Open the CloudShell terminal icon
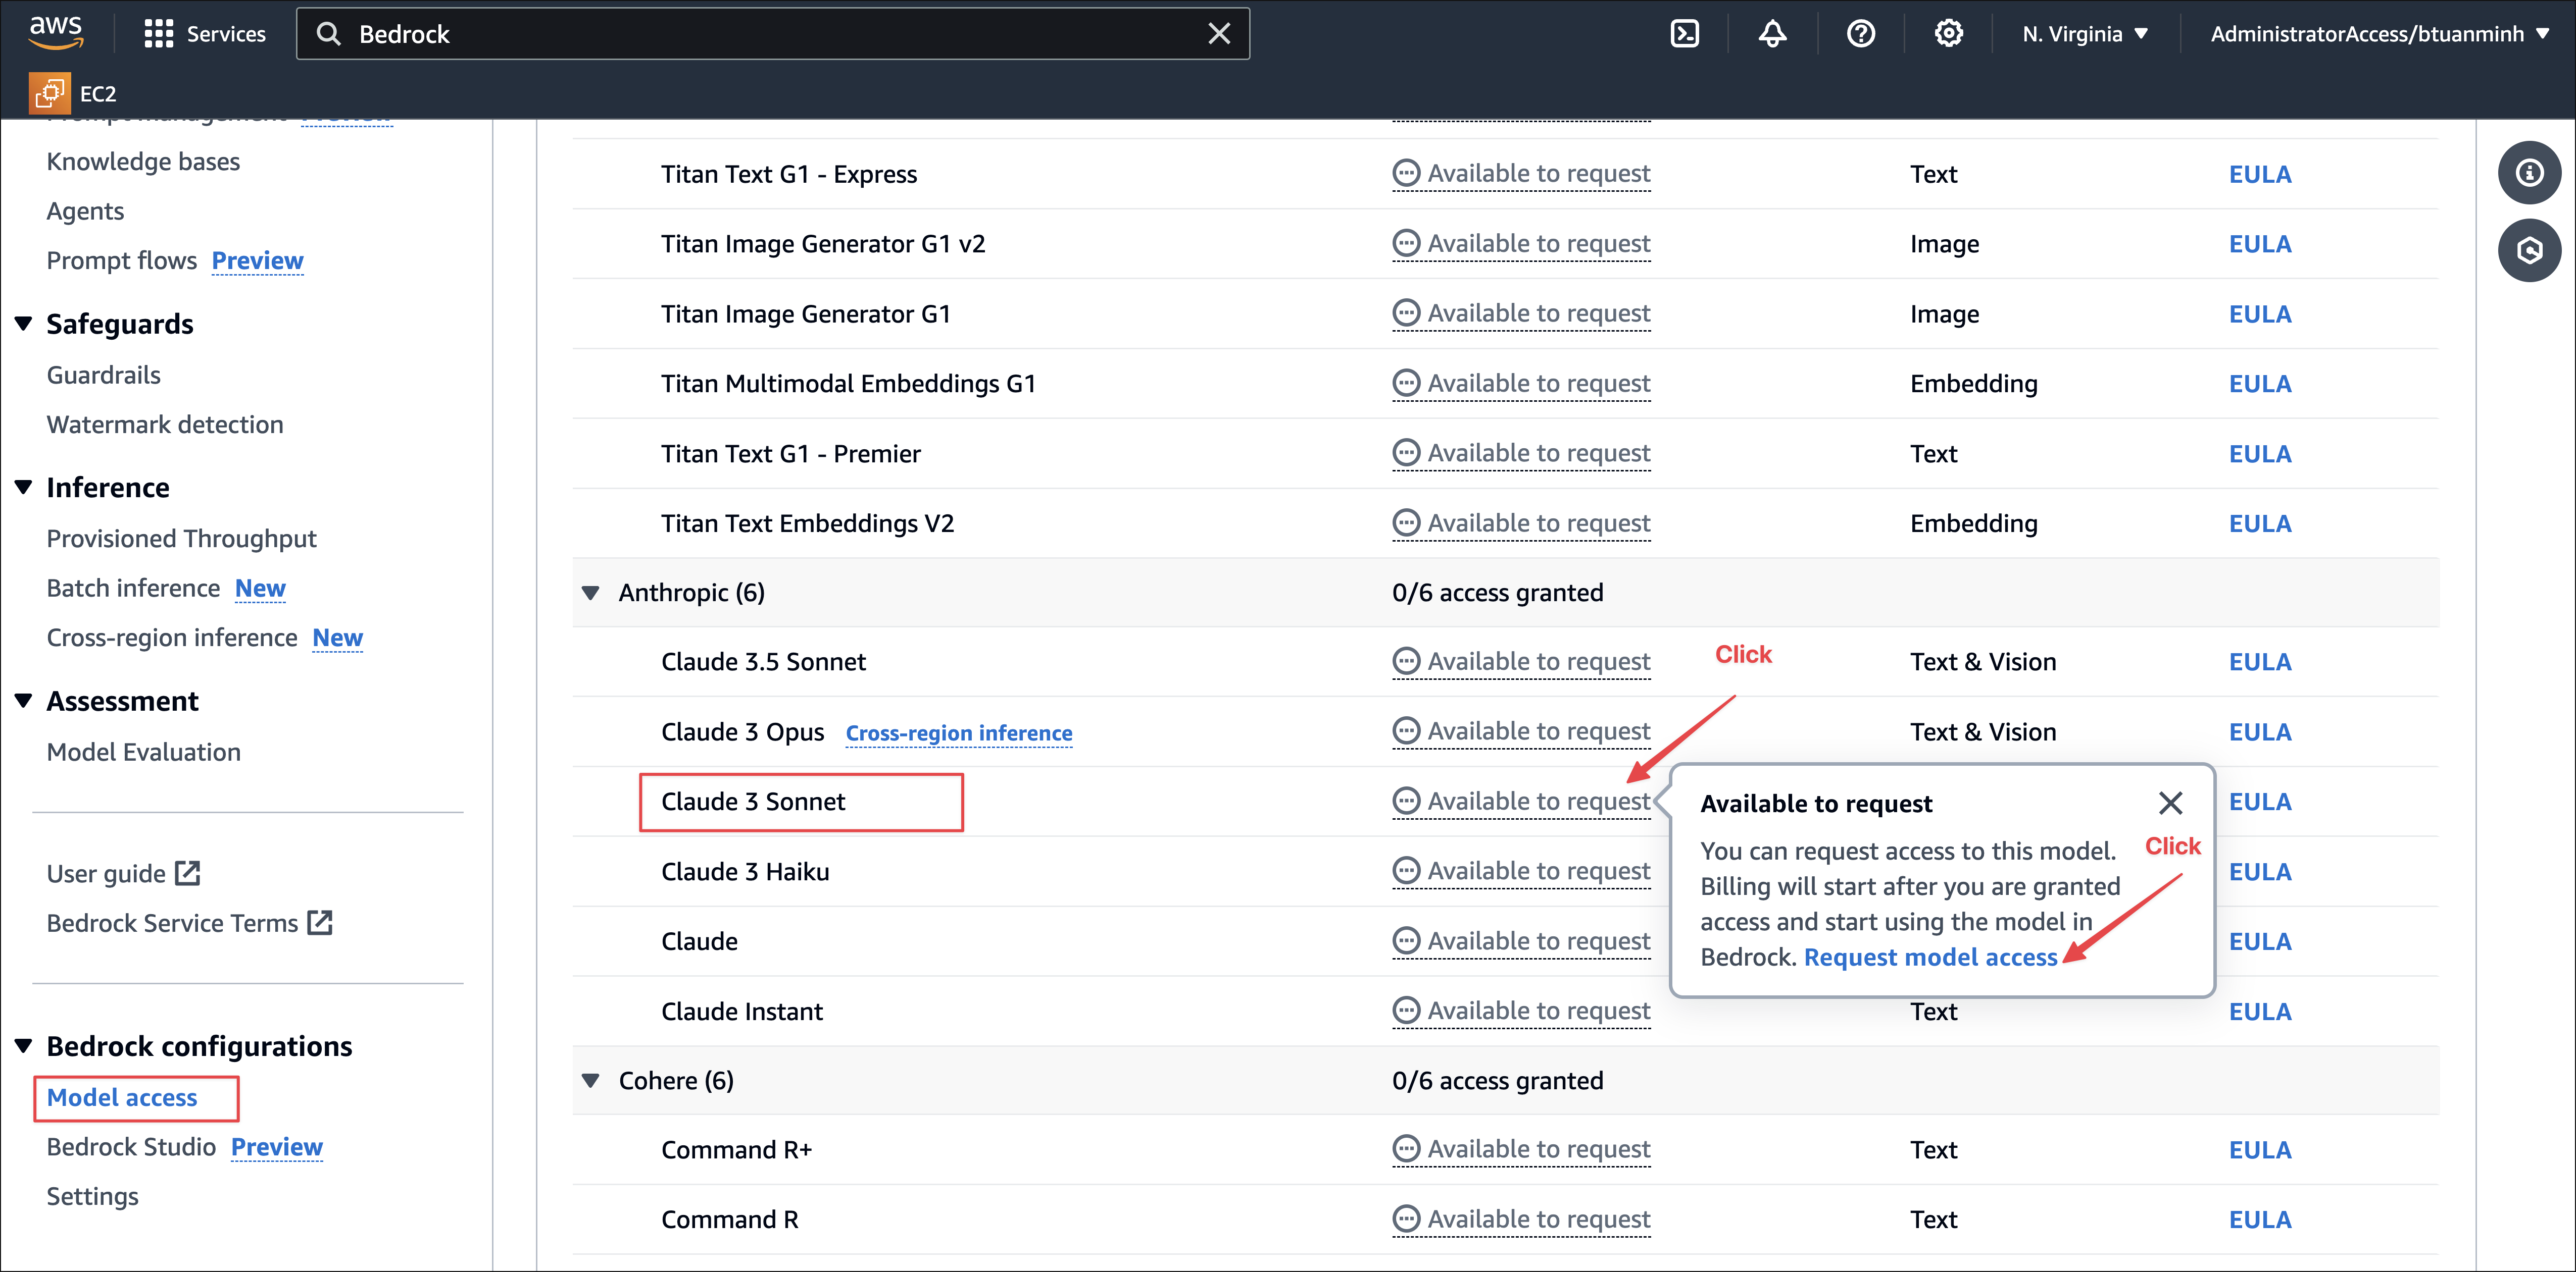Viewport: 2576px width, 1272px height. (1685, 34)
